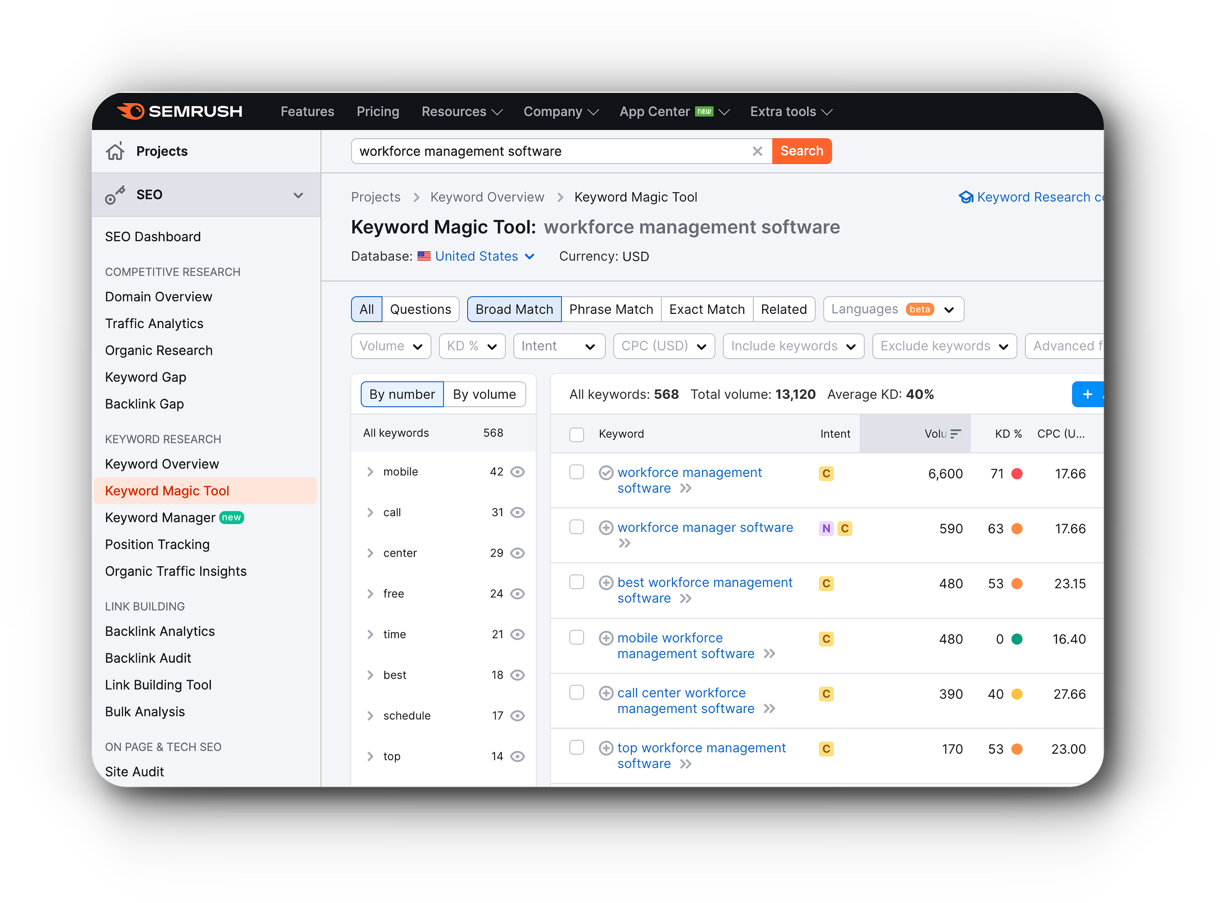The height and width of the screenshot is (903, 1220).
Task: Open the Resources menu
Action: pos(462,112)
